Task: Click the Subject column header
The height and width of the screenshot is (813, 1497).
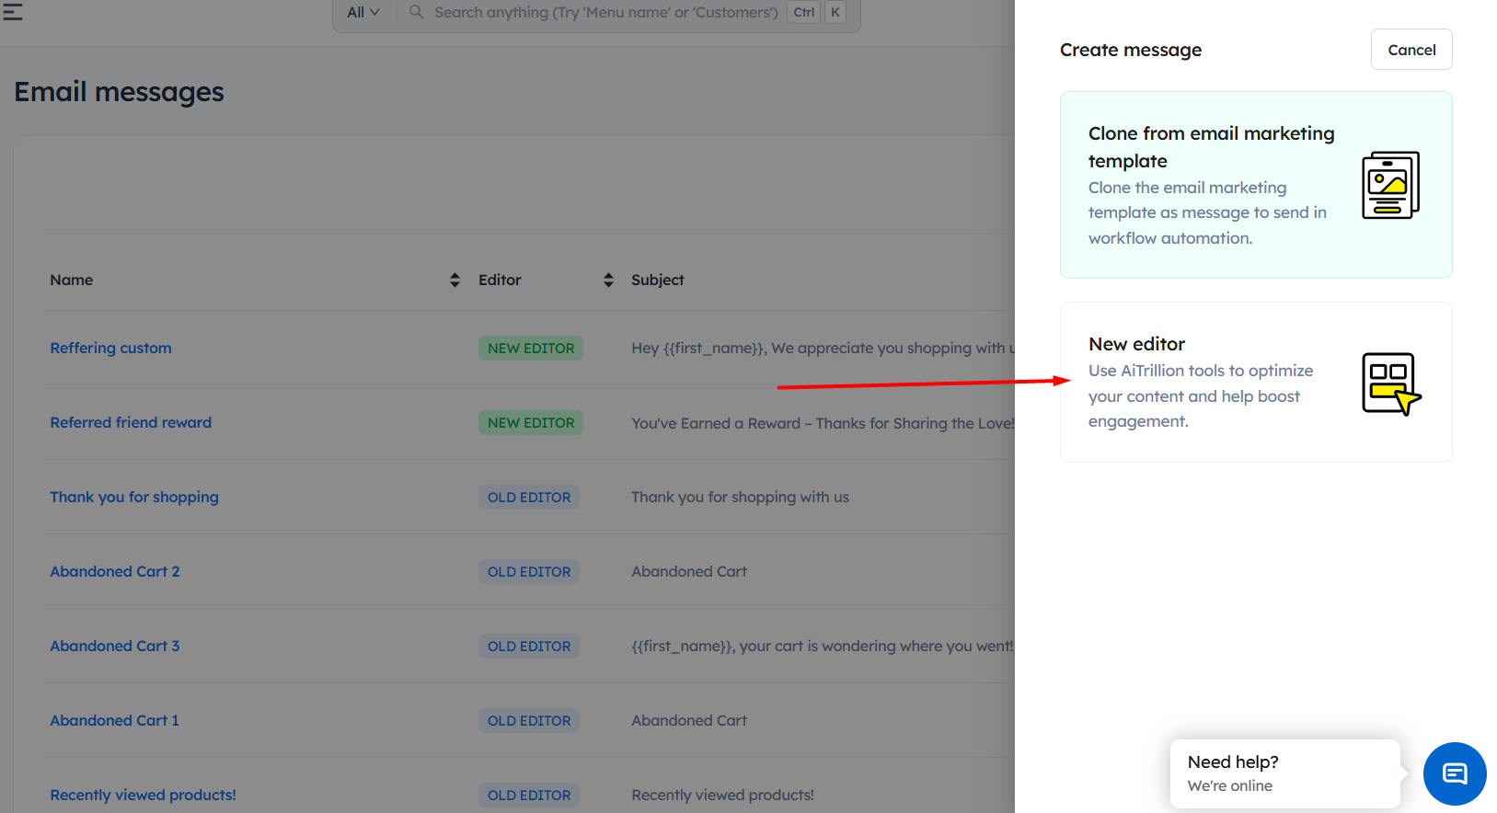Action: point(657,280)
